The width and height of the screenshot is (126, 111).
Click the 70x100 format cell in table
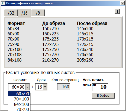(x=15, y=49)
